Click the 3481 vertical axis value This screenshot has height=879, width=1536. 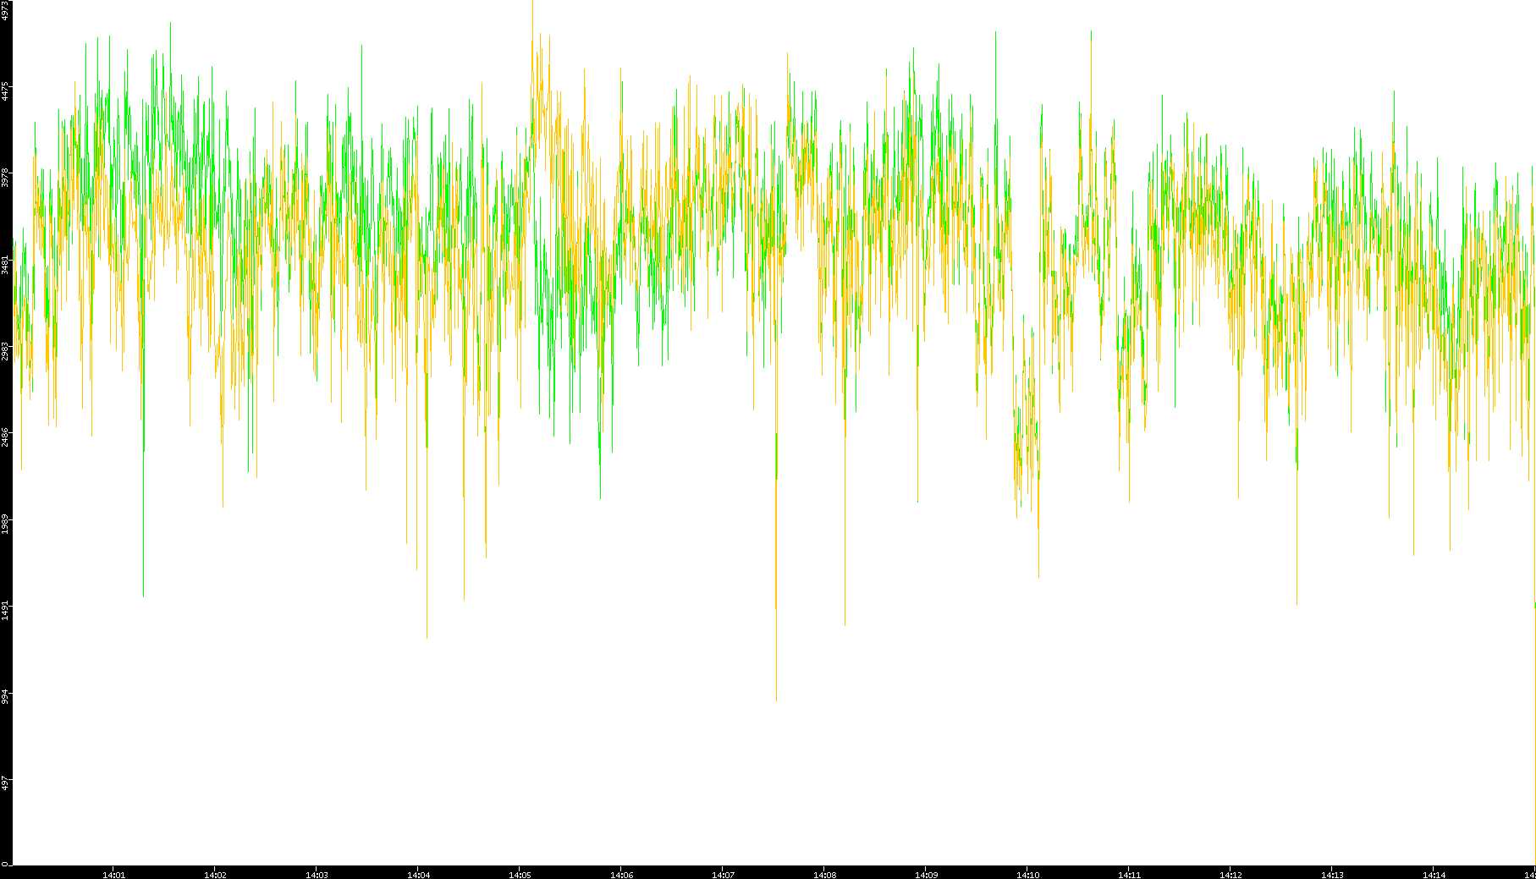click(6, 264)
